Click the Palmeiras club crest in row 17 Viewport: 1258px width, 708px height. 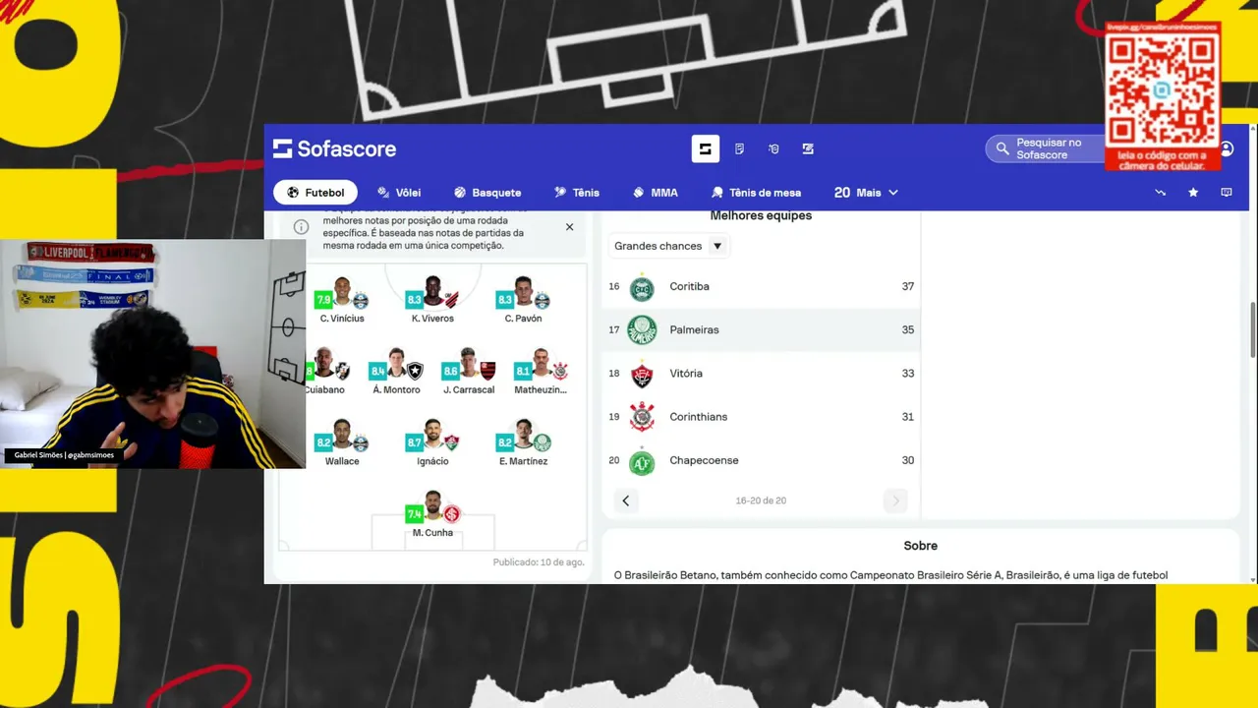(x=642, y=330)
